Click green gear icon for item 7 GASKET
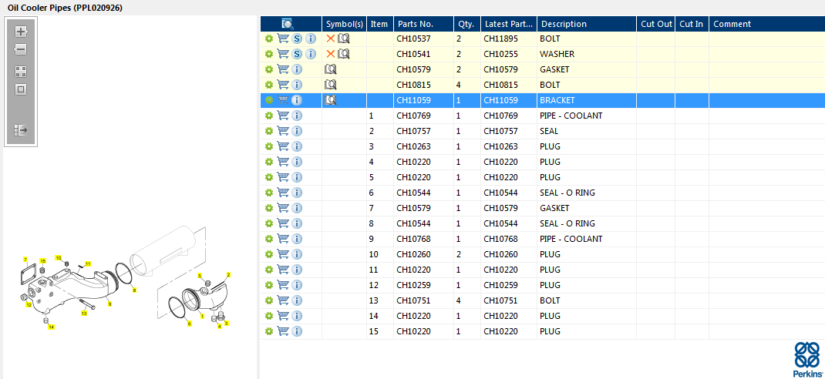Viewport: 825px width, 379px height. click(269, 208)
